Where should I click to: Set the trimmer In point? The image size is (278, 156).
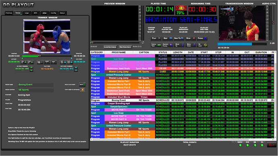click(x=23, y=62)
